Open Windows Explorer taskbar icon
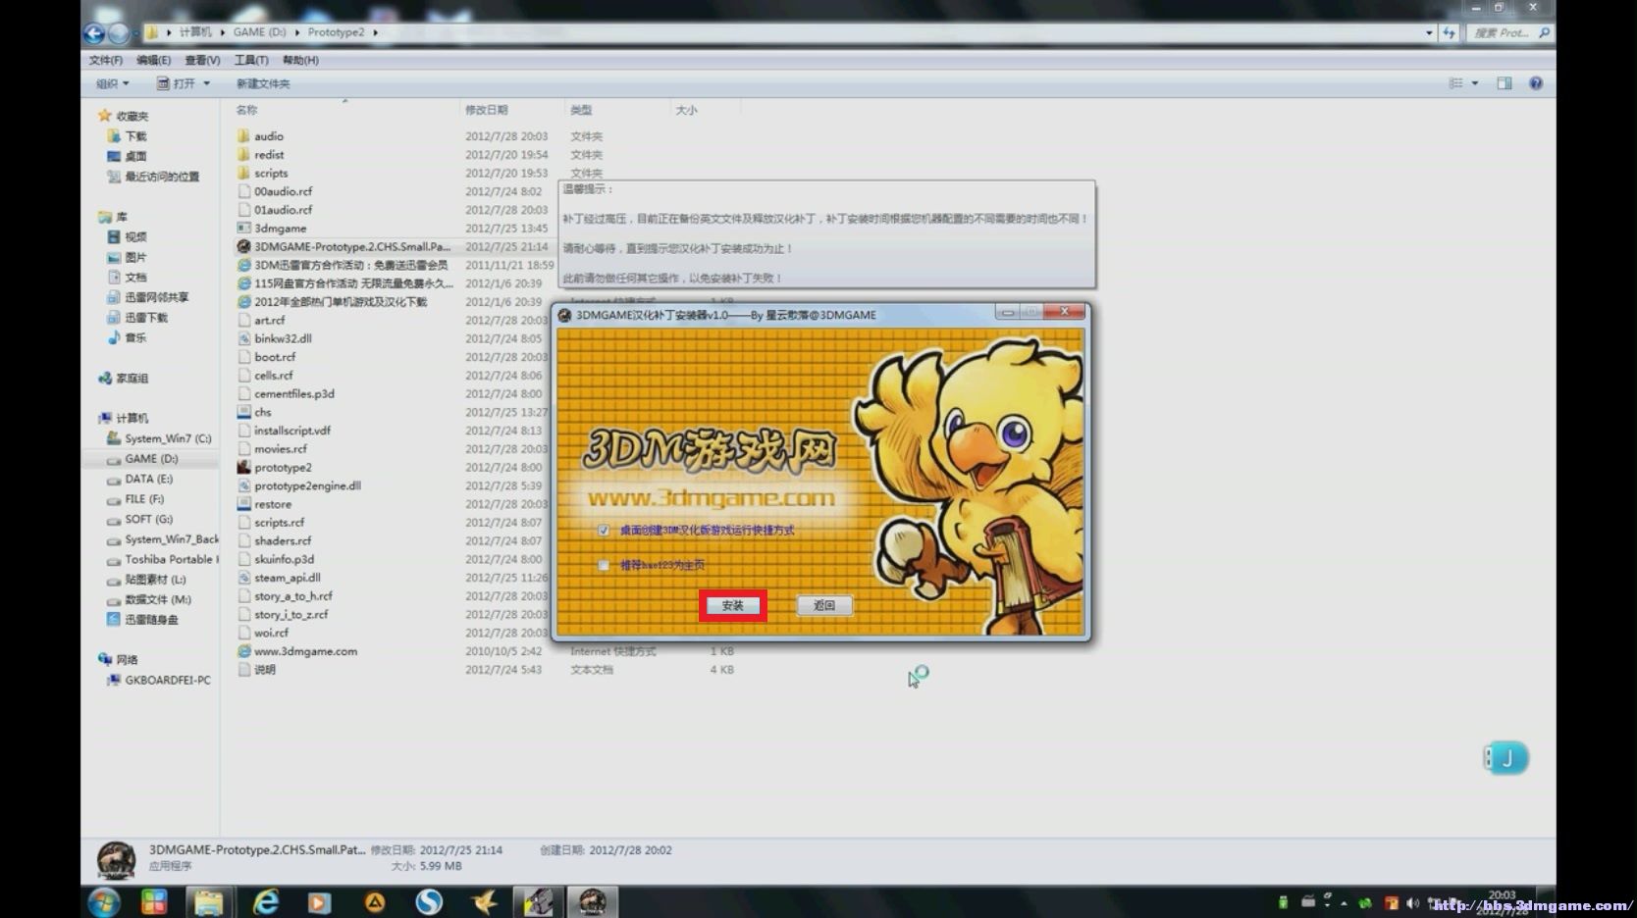 207,902
